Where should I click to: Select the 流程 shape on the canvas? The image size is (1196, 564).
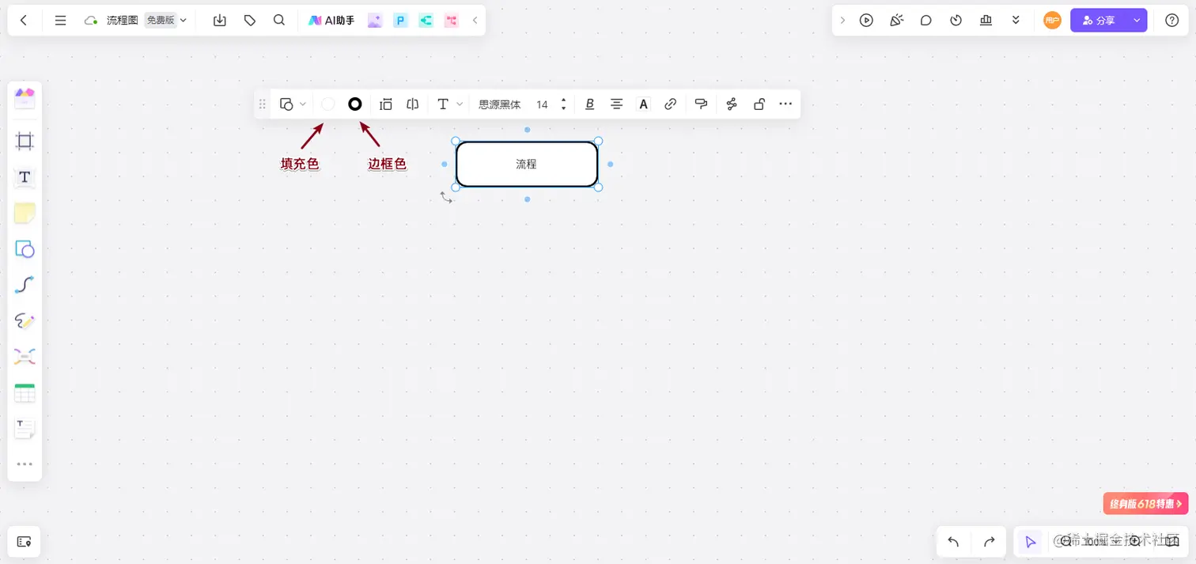[526, 164]
